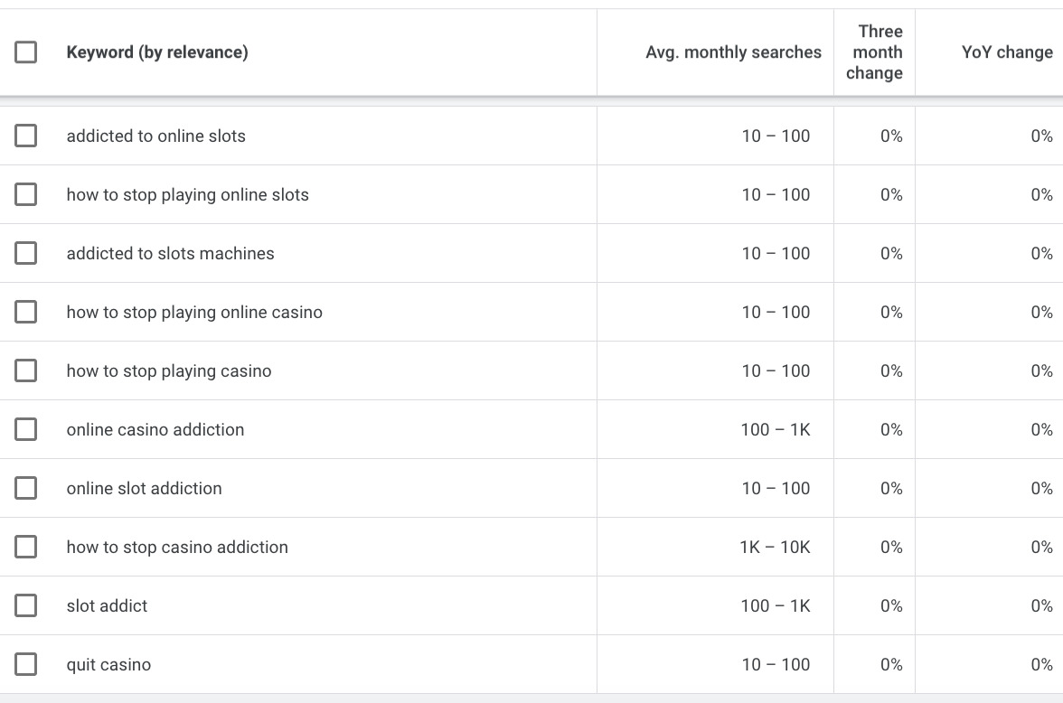Screen dimensions: 1063x703
Task: Check the select-all checkbox in header
Action: (26, 52)
